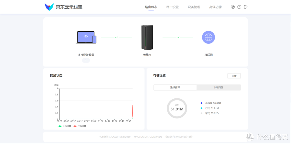Toggle 上行流量 legend in chart
The image size is (291, 144).
(x=64, y=126)
